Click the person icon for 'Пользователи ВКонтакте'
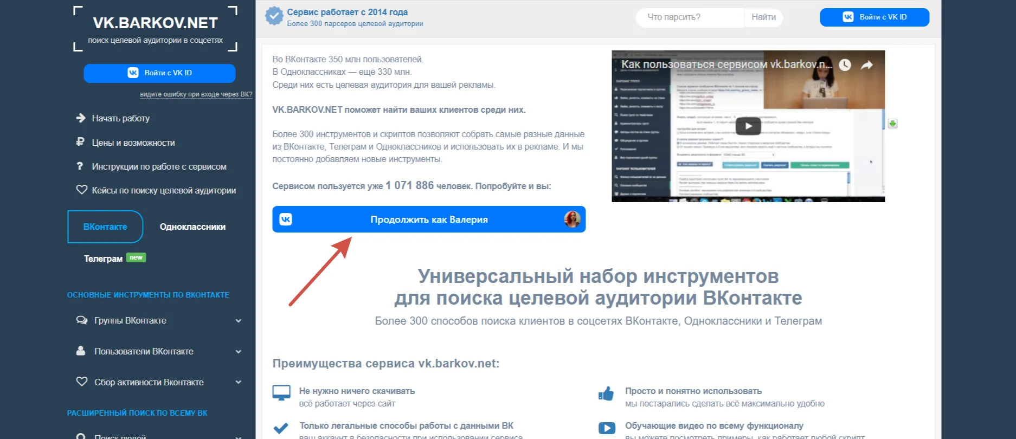The width and height of the screenshot is (1016, 439). [x=81, y=351]
